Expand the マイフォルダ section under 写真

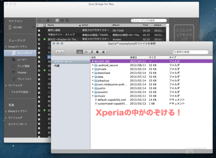click(x=6, y=118)
